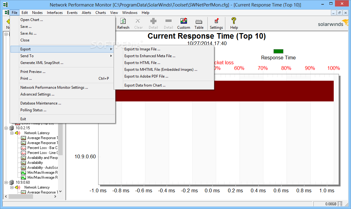The width and height of the screenshot is (351, 209).
Task: Open the Settings toolbar icon
Action: pyautogui.click(x=216, y=21)
